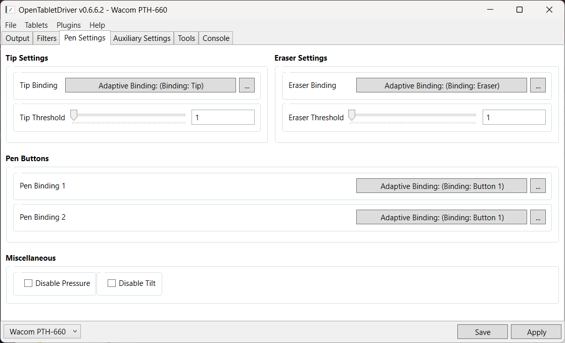Open the File menu

point(11,25)
